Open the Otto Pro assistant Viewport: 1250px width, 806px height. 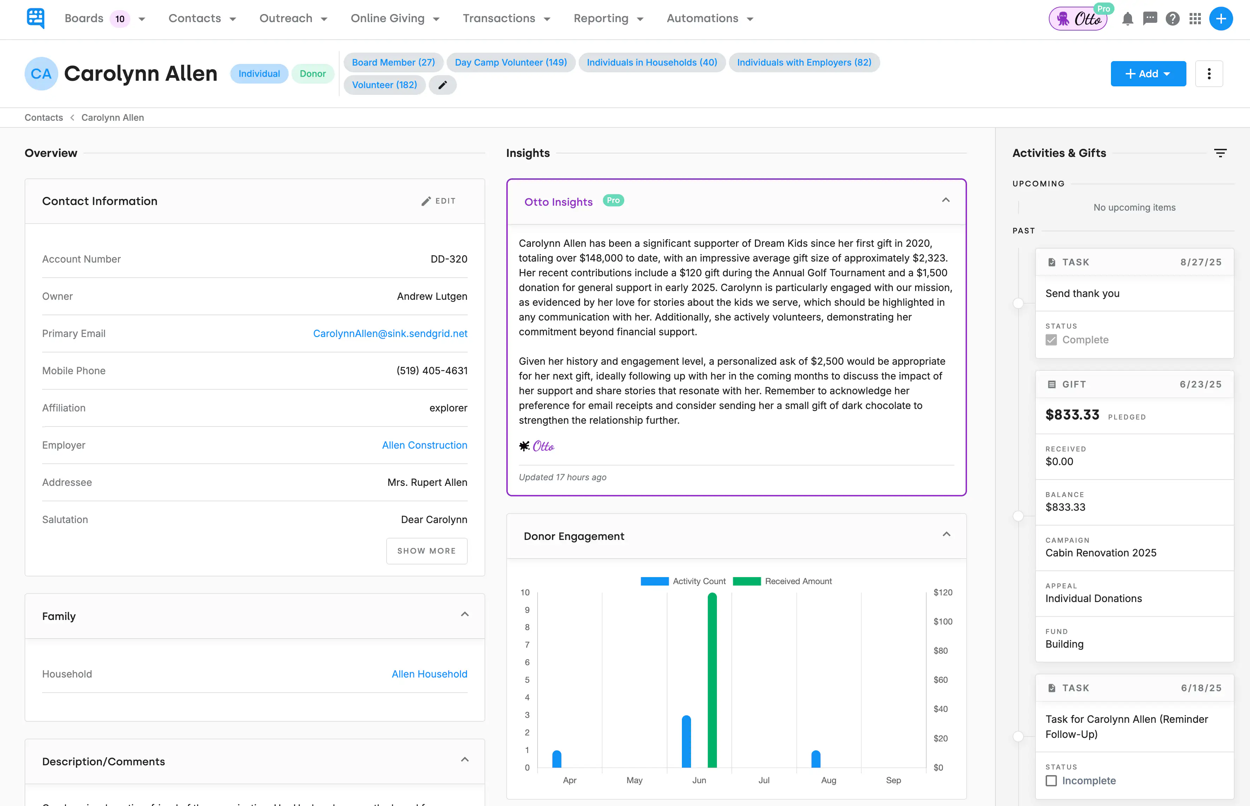(1078, 19)
